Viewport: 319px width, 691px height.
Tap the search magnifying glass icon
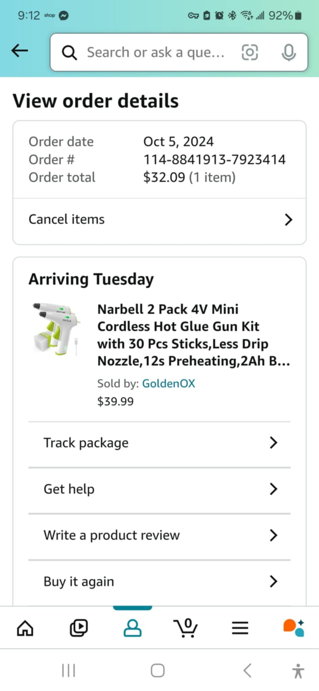[69, 53]
